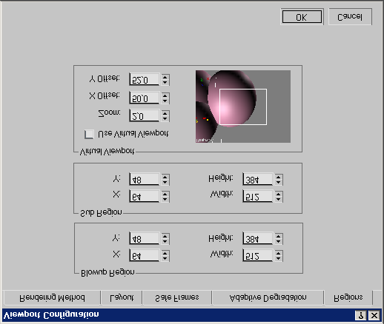The height and width of the screenshot is (324, 384).
Task: Click the Sub Region Width spinner
Action: pos(279,196)
